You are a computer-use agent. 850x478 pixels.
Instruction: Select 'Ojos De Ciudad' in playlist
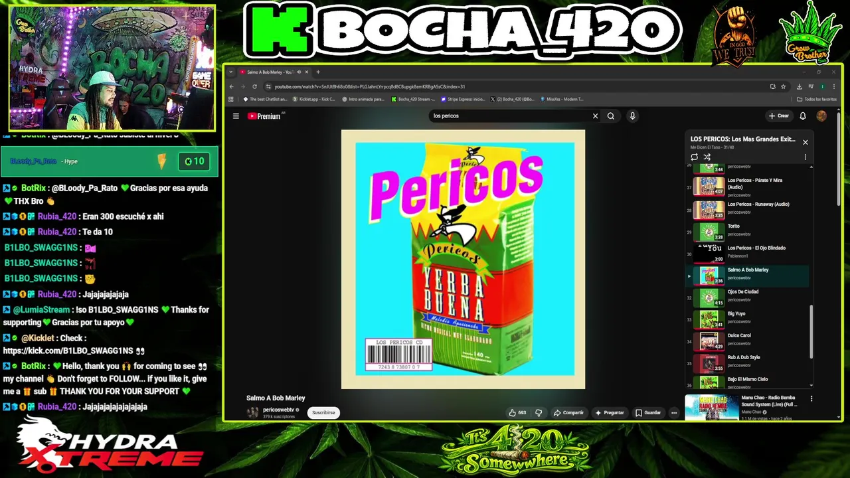pyautogui.click(x=748, y=297)
